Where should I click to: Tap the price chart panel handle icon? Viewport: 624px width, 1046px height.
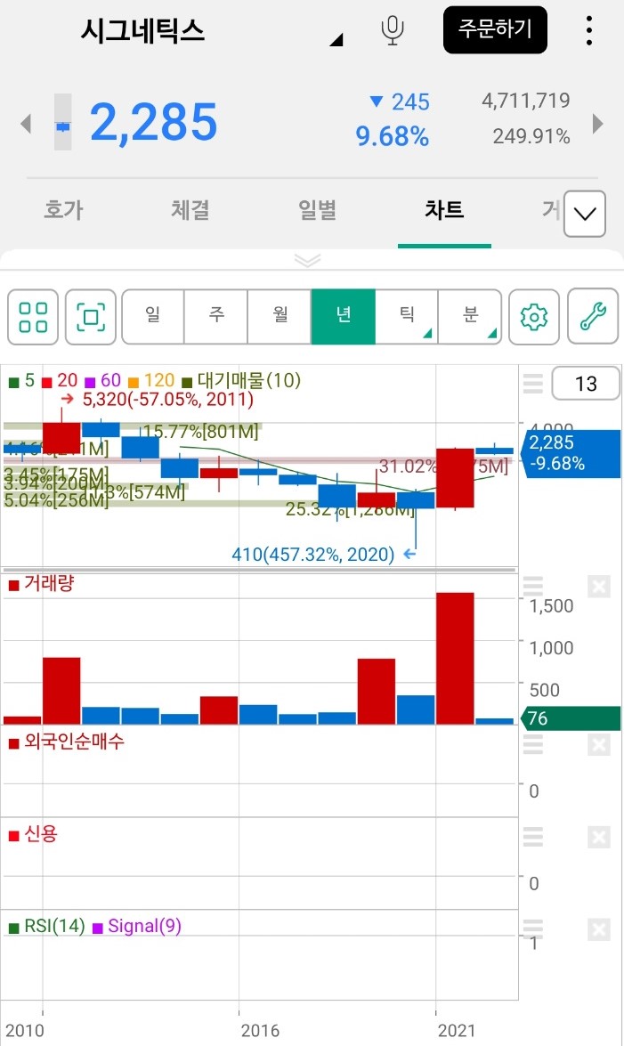(532, 384)
